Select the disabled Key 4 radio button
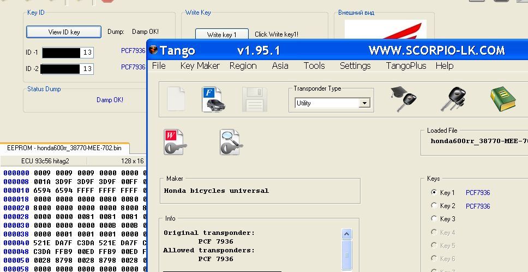Viewport: 528px width, 272px height. pyautogui.click(x=434, y=232)
